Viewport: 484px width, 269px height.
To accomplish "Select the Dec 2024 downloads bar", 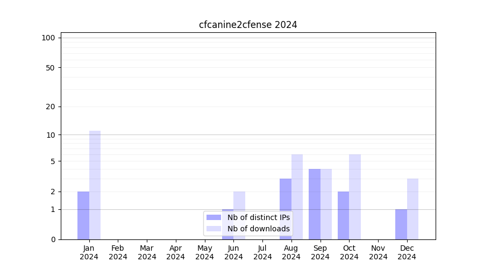I will (x=412, y=209).
